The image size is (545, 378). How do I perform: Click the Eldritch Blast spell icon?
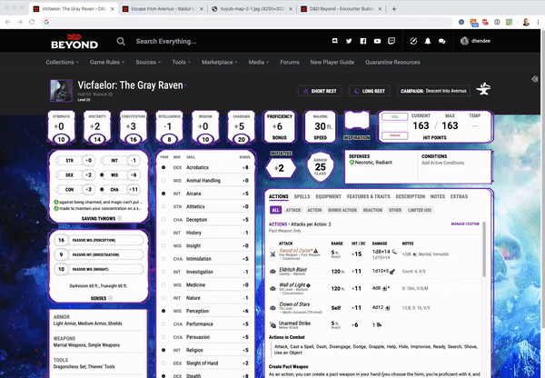(272, 272)
